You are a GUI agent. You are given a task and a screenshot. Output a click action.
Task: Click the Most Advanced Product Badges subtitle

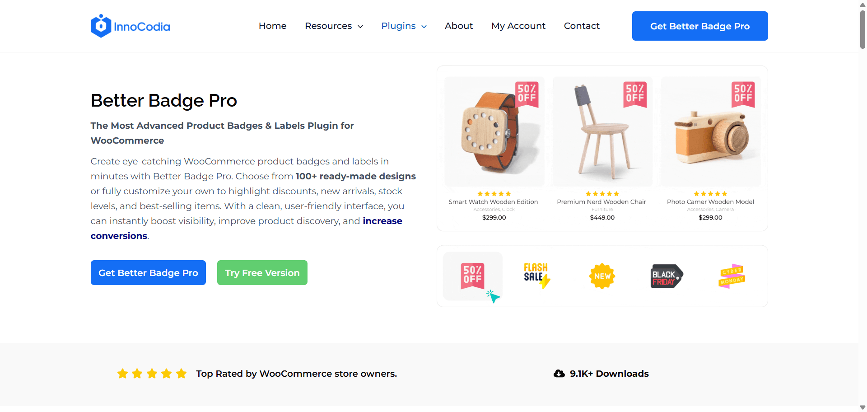point(222,133)
